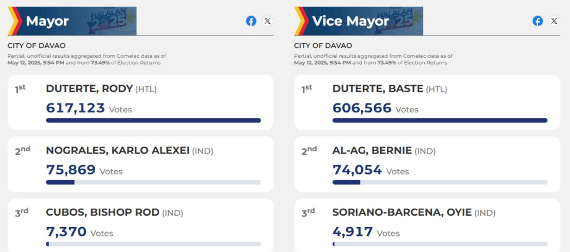Share Mayor results on Facebook
570x252 pixels.
click(x=251, y=21)
